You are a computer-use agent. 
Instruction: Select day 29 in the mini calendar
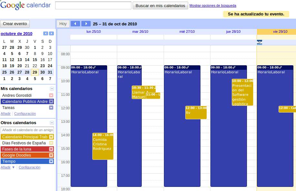(35, 72)
